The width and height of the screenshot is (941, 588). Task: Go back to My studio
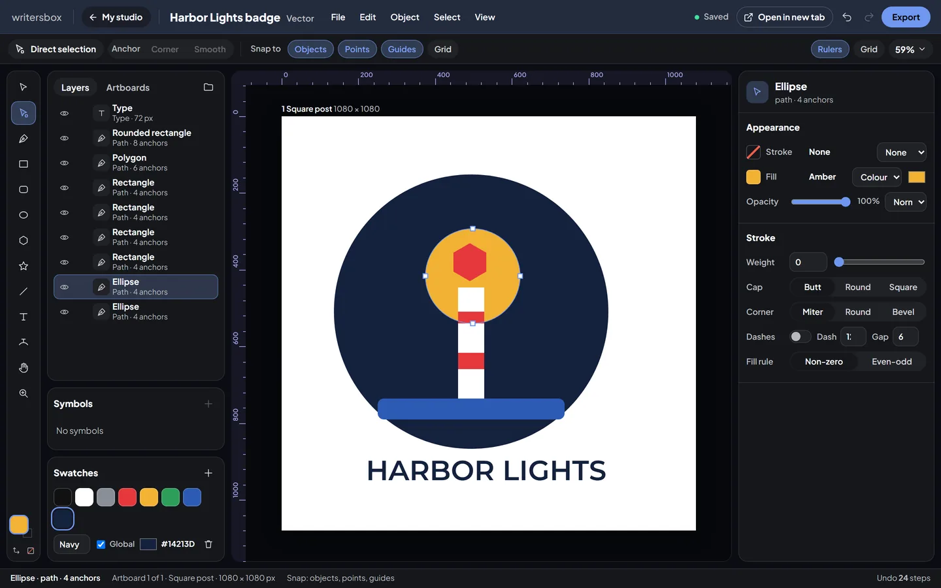point(116,17)
